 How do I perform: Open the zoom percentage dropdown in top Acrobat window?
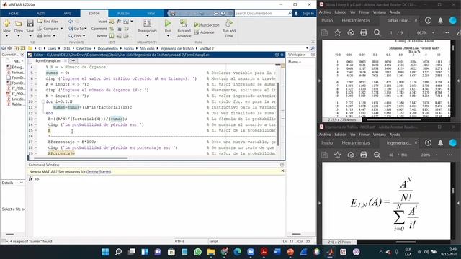point(433,32)
